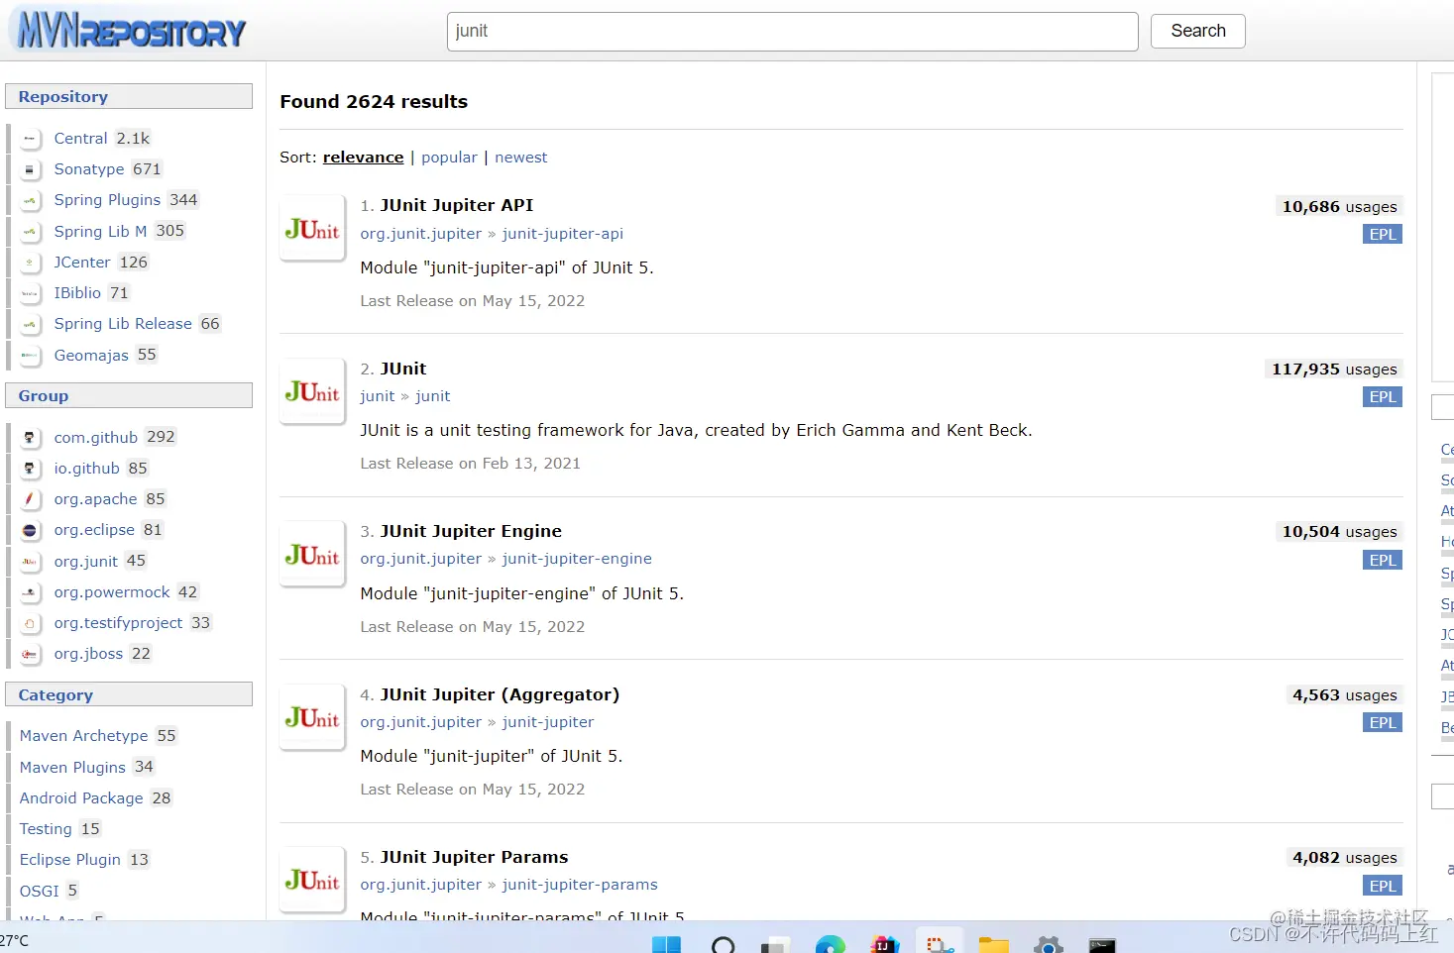This screenshot has height=953, width=1454.
Task: Sort results by relevance
Action: [363, 158]
